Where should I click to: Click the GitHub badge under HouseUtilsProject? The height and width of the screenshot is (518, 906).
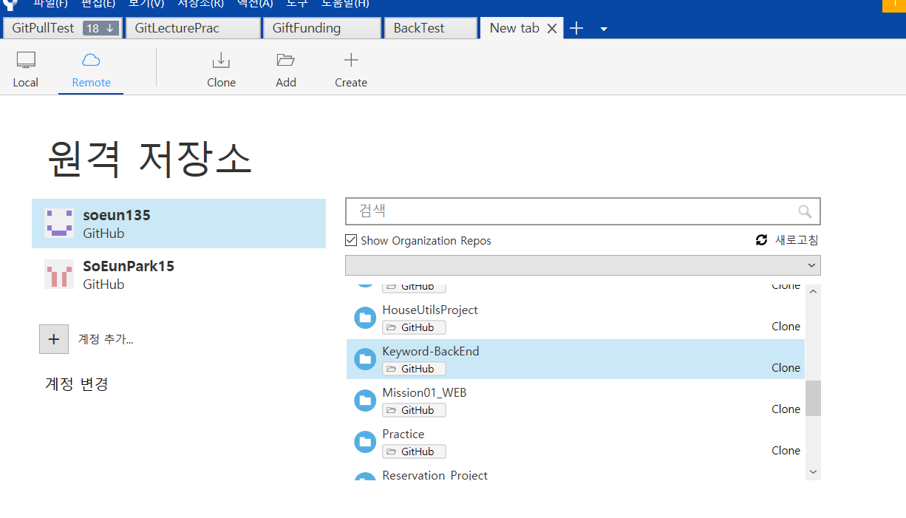tap(414, 327)
